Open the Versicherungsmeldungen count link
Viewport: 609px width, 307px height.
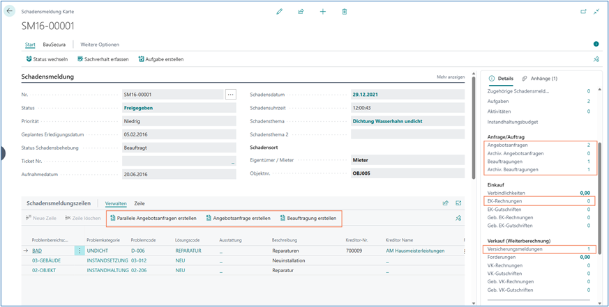pos(588,249)
